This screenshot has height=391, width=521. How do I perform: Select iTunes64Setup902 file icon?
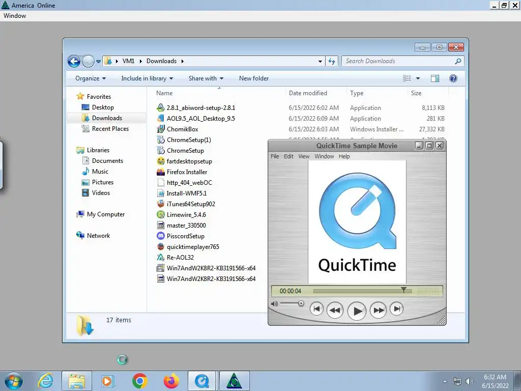(161, 204)
